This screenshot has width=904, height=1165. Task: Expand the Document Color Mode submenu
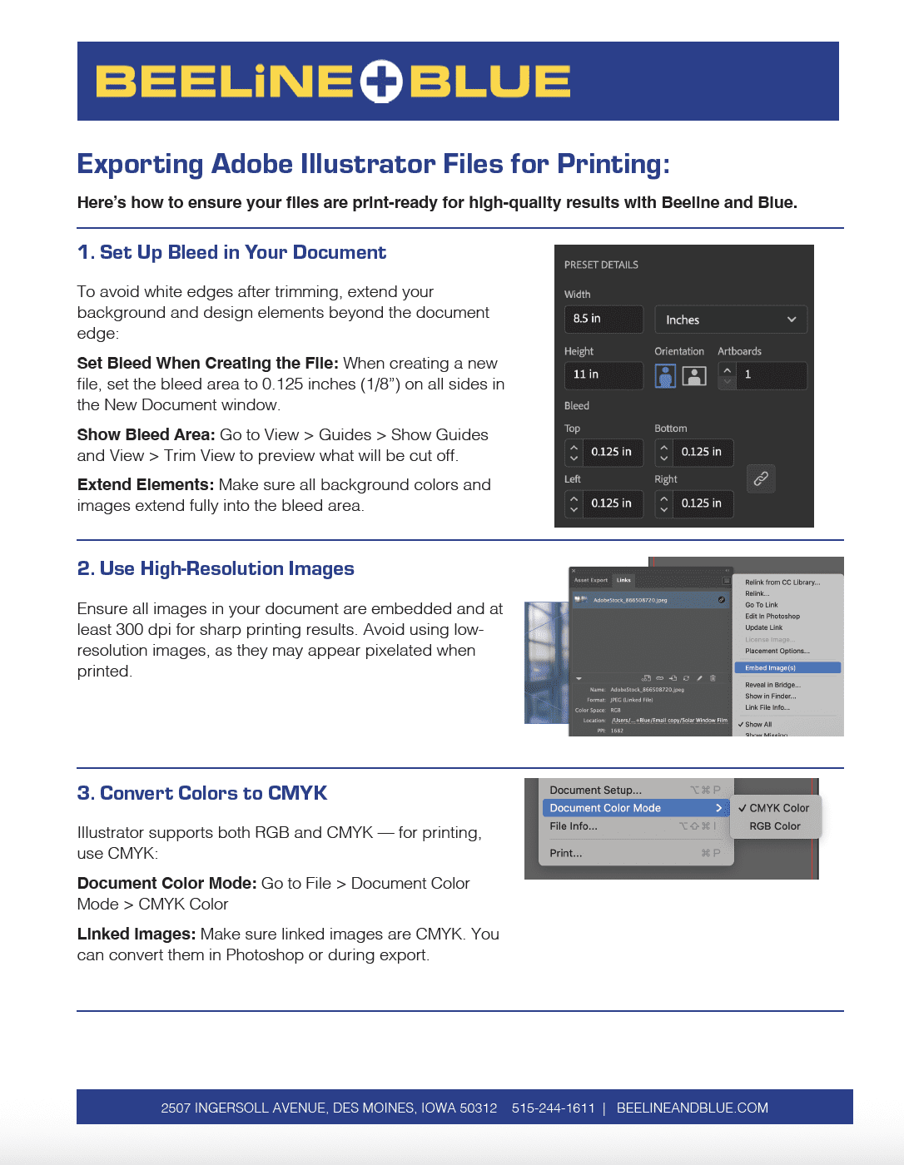(x=636, y=808)
